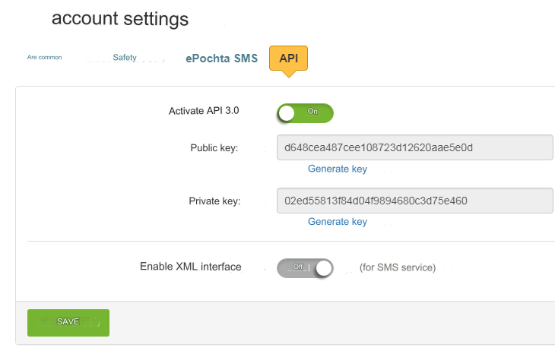Generate a new private key

[338, 222]
